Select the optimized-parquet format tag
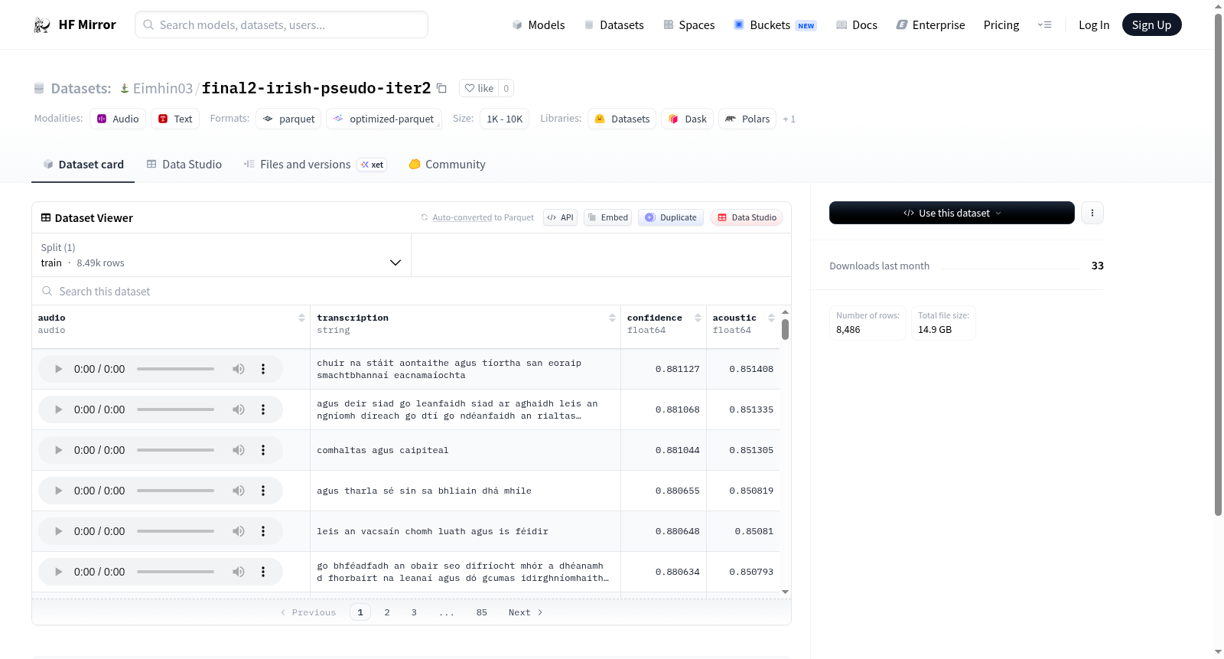 pos(384,119)
